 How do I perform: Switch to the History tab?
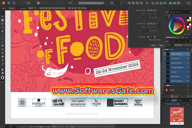click(180, 100)
